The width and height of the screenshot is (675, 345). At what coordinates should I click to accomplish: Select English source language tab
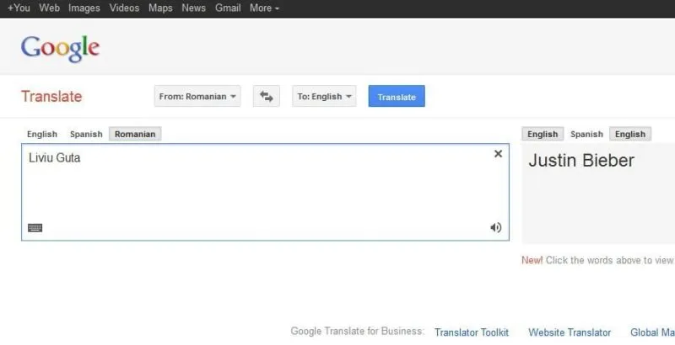[x=41, y=135]
